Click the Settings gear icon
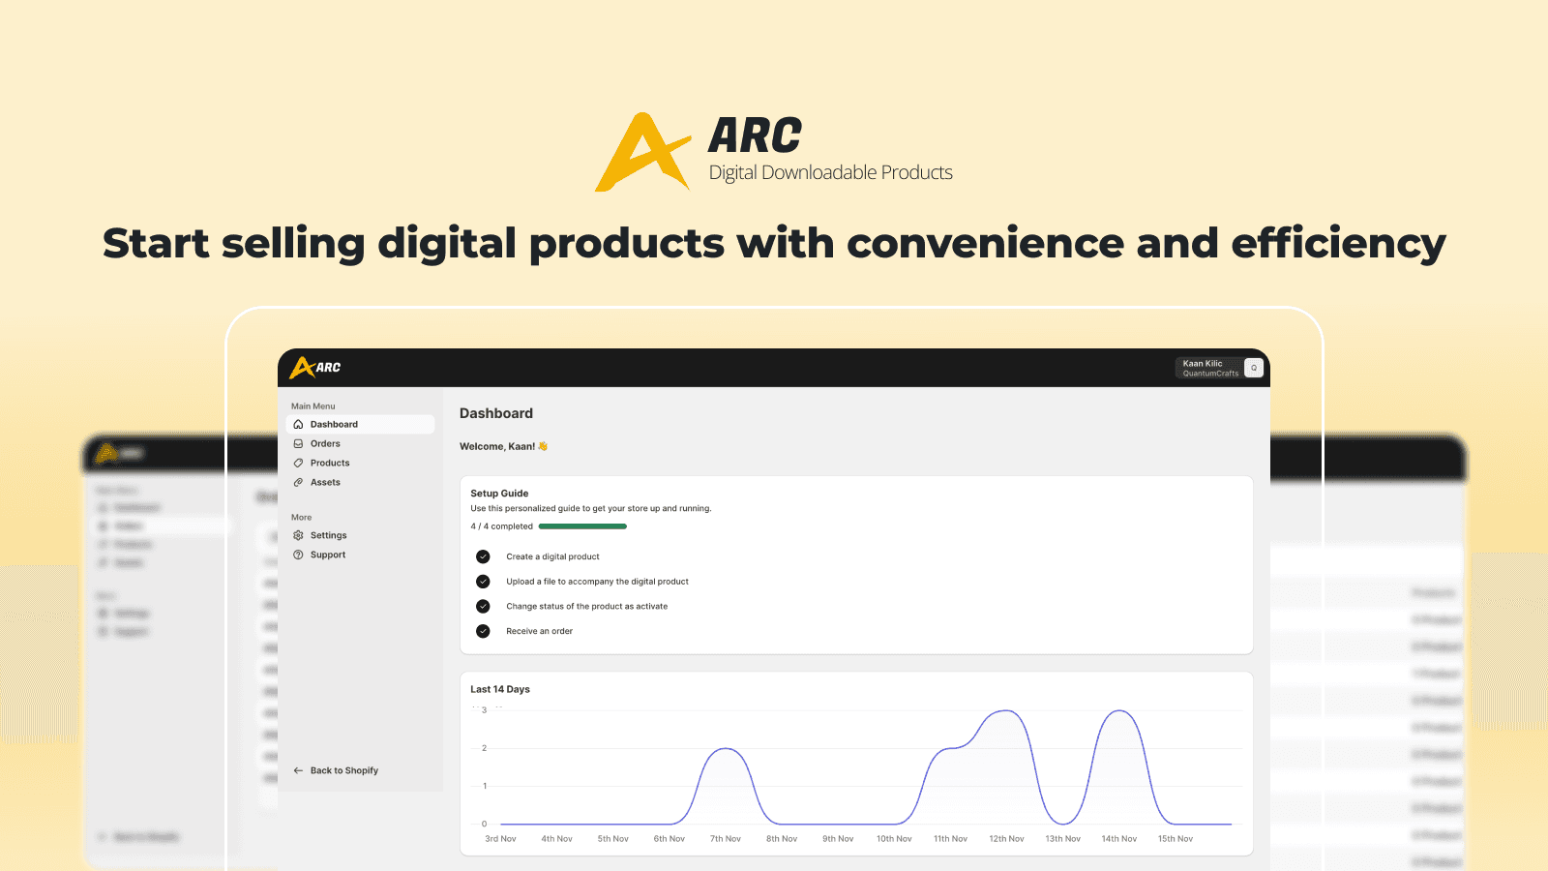This screenshot has width=1548, height=871. 299,535
